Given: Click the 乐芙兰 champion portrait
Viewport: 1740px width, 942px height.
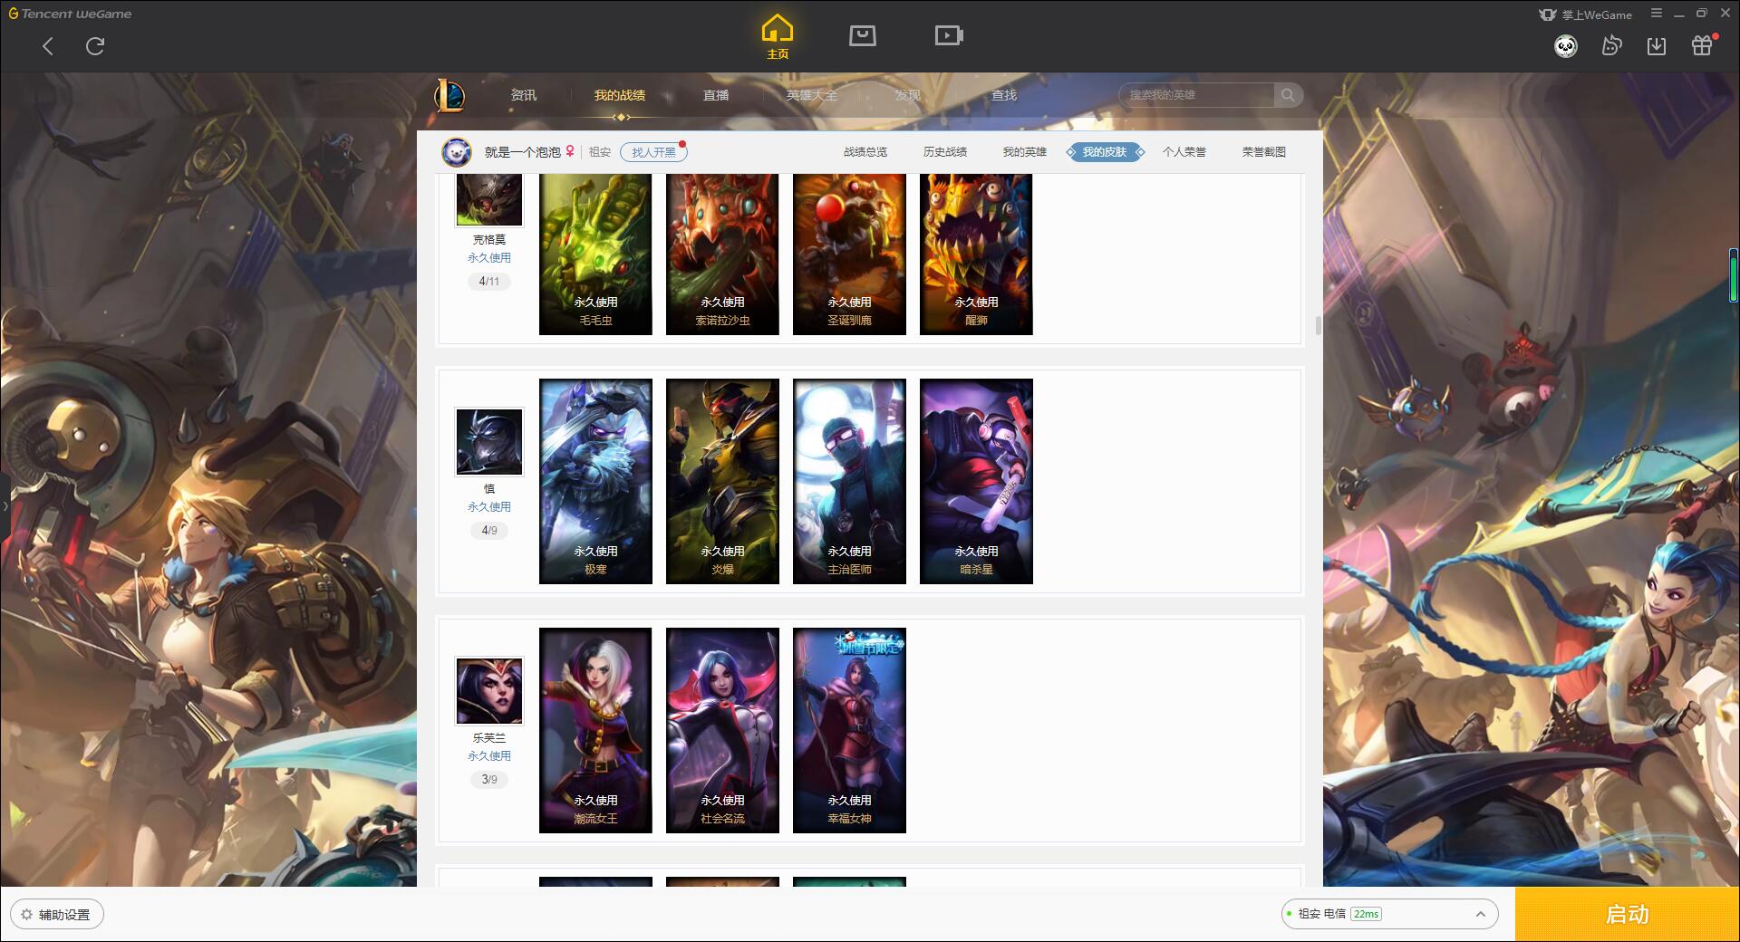Looking at the screenshot, I should [489, 691].
